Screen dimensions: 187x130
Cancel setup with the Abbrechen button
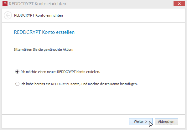tap(166, 122)
